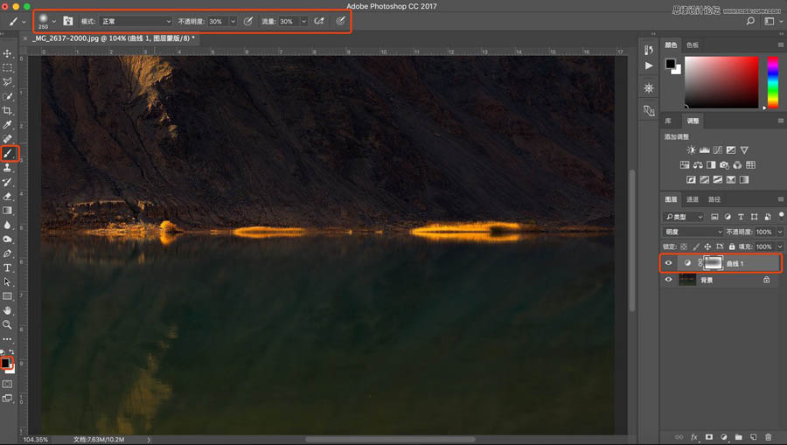787x445 pixels.
Task: Toggle lock transparent pixels
Action: [x=684, y=247]
